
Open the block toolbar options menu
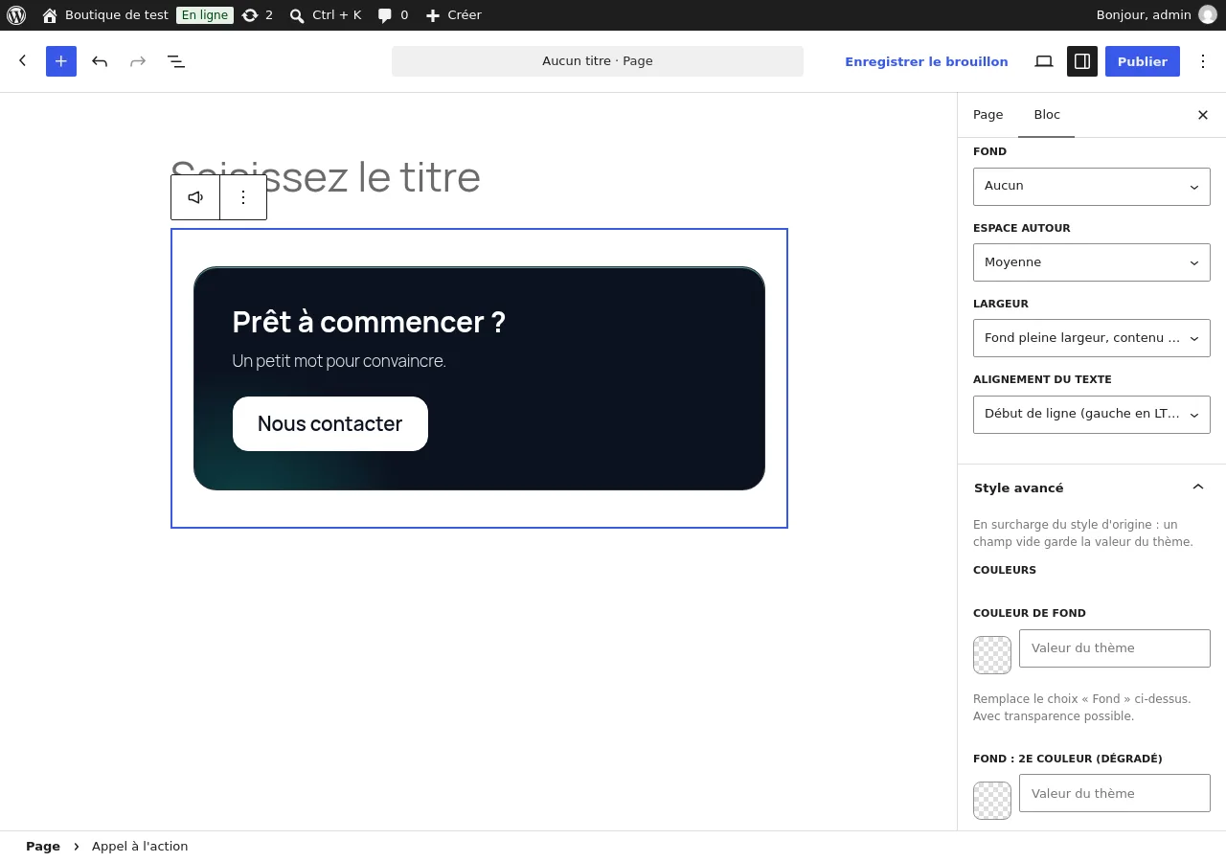pyautogui.click(x=243, y=197)
